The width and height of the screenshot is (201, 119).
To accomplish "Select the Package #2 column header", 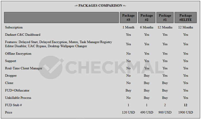I will pyautogui.click(x=147, y=17).
